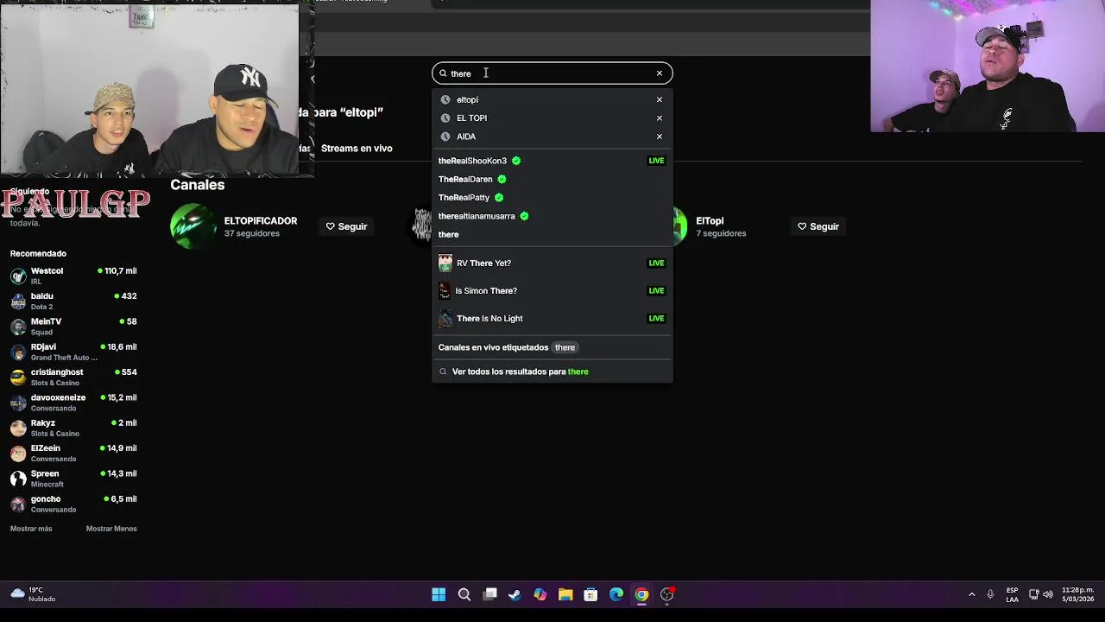Viewport: 1105px width, 622px height.
Task: Remove the "AIDA" search history entry
Action: (660, 136)
